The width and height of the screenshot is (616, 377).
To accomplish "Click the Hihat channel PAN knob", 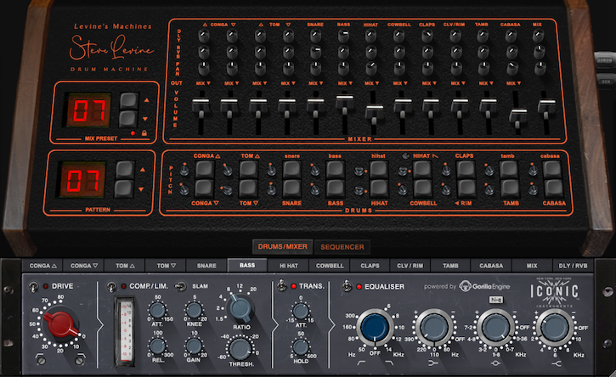I will (x=371, y=68).
